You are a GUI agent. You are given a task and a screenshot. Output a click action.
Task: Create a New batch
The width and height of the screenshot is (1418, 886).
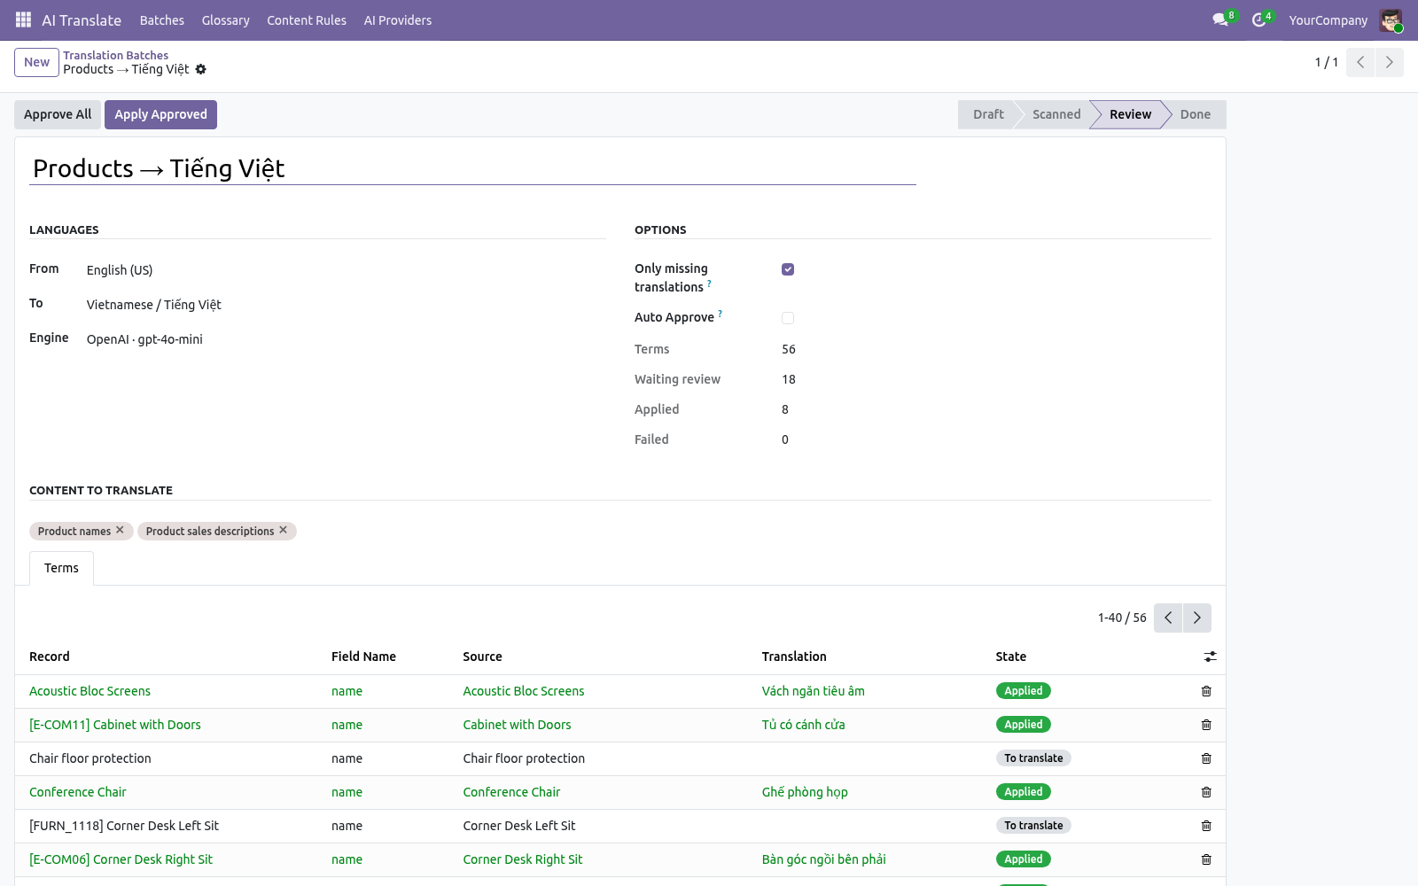(36, 62)
